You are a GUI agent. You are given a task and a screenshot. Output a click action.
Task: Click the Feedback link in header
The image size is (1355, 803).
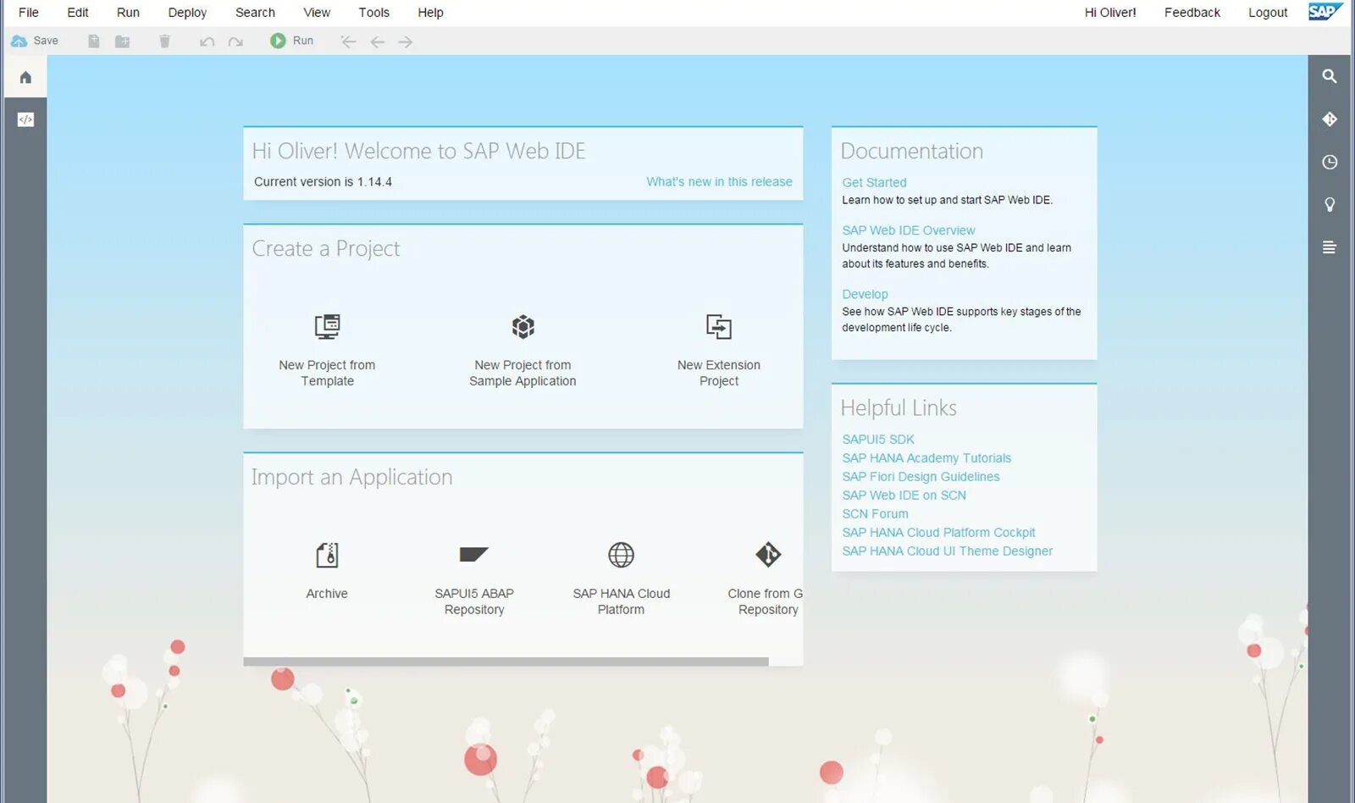pos(1192,13)
